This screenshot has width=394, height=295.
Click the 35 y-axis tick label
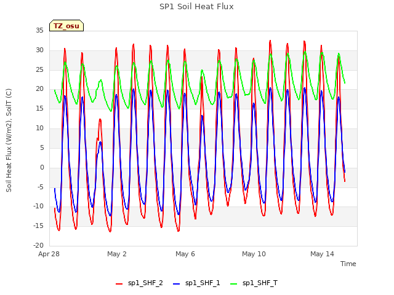(39, 30)
